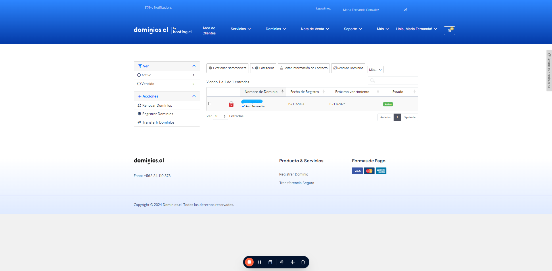Stop recording with the red button
This screenshot has height=271, width=552.
click(x=249, y=262)
